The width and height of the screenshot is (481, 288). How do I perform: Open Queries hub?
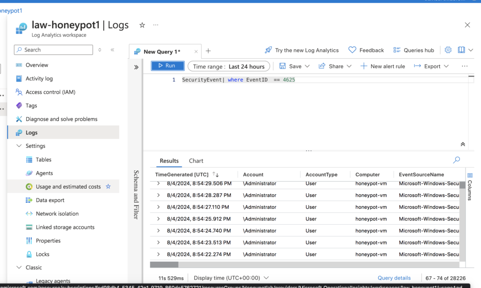pyautogui.click(x=413, y=50)
